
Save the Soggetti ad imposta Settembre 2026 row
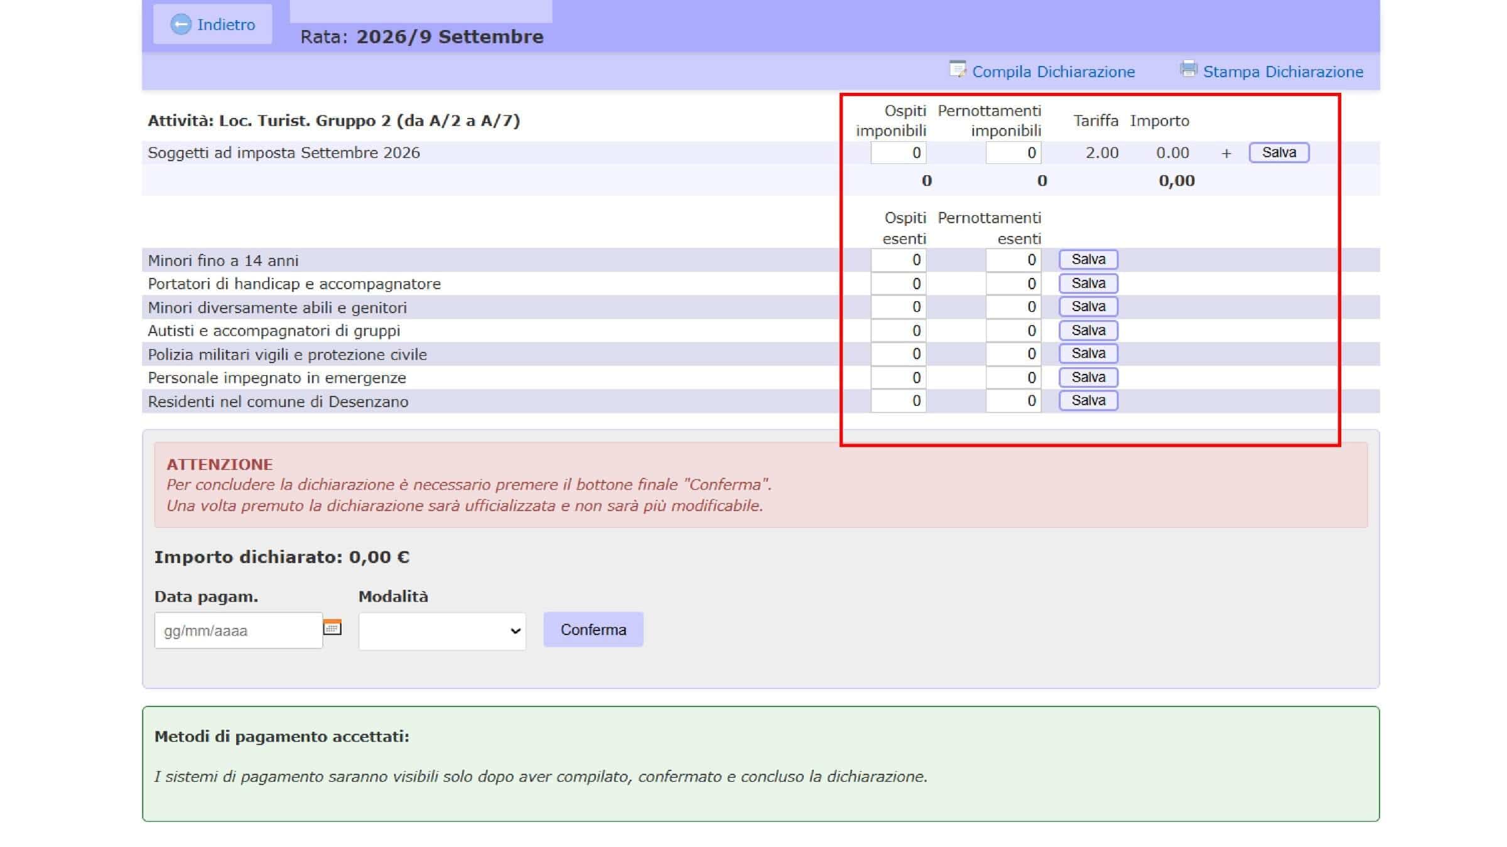tap(1279, 152)
